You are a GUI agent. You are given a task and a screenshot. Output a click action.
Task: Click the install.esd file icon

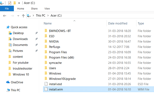pyautogui.click(x=46, y=84)
